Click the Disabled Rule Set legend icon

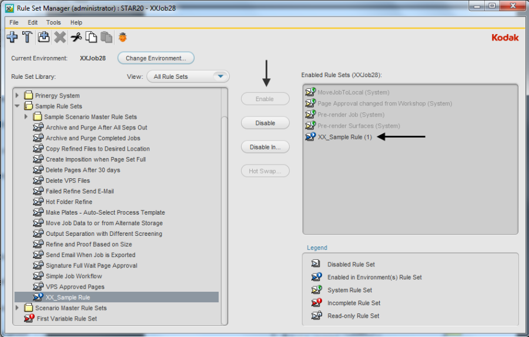(316, 263)
